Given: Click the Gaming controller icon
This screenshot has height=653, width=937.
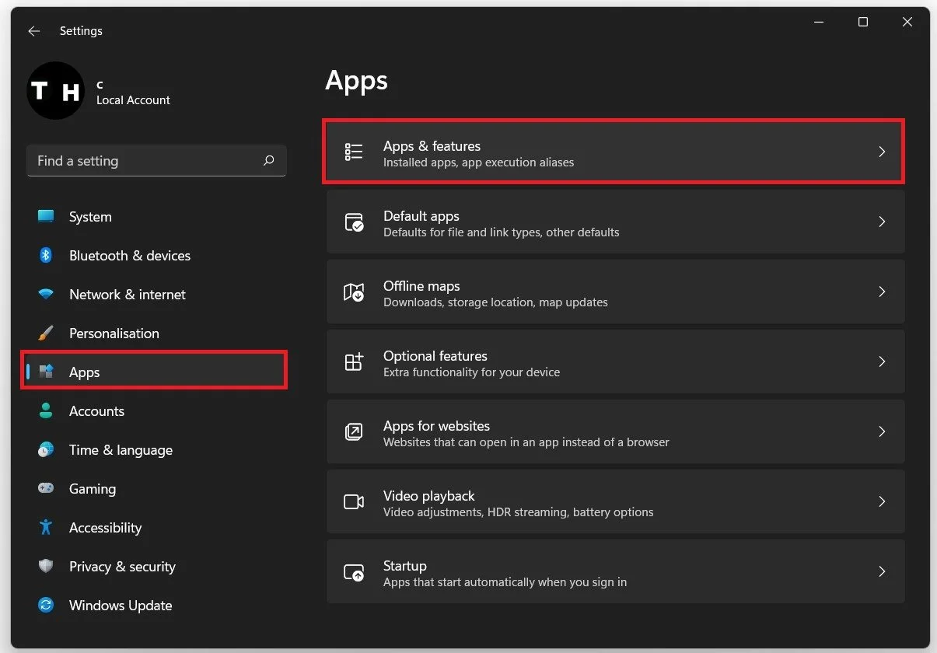Looking at the screenshot, I should pyautogui.click(x=46, y=489).
